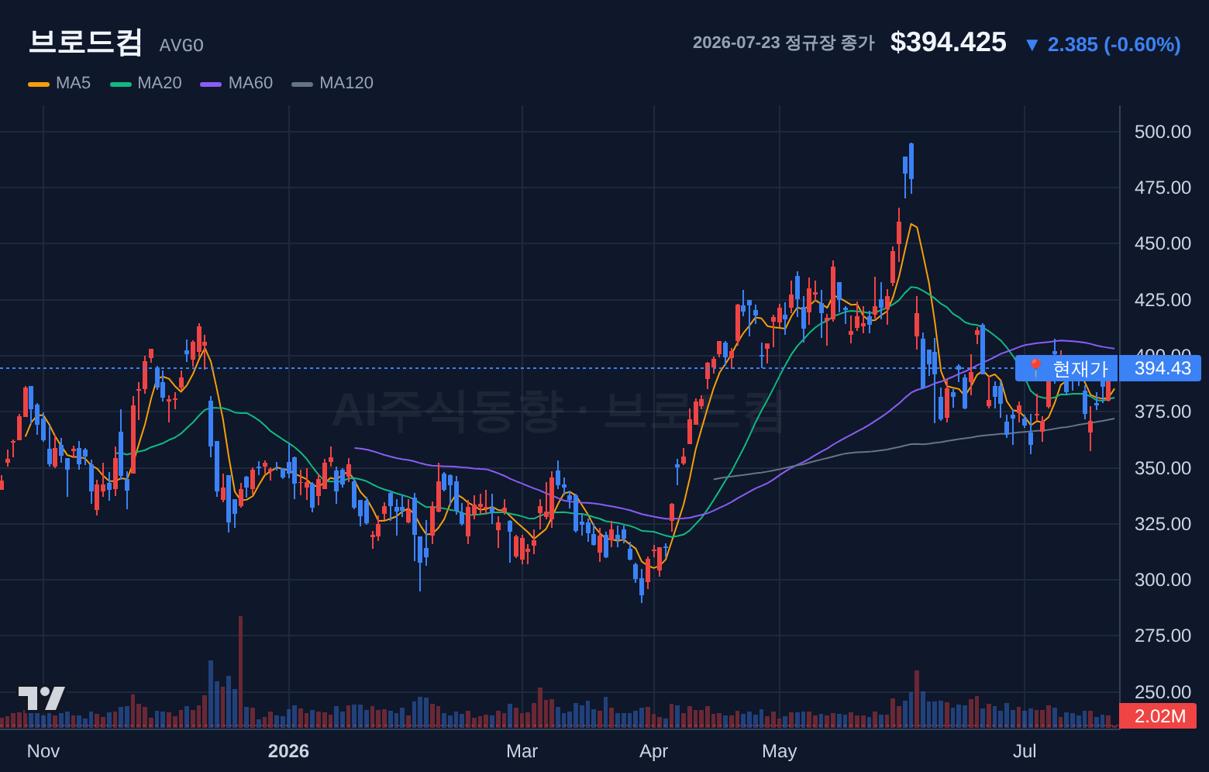The width and height of the screenshot is (1209, 772).
Task: Toggle the MA120 legend entry
Action: click(x=332, y=83)
